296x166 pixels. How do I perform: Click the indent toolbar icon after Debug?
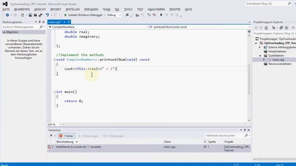click(137, 15)
